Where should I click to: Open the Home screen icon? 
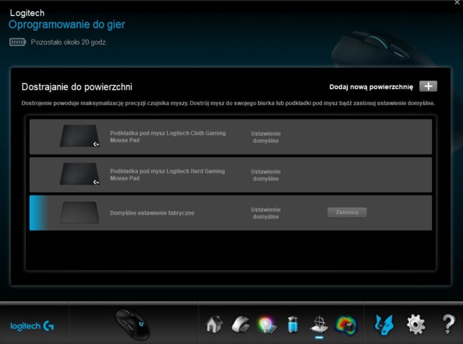(214, 324)
